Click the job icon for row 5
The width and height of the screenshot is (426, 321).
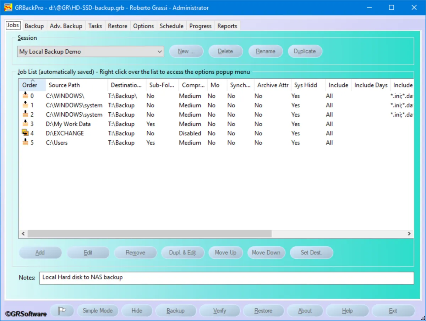click(25, 142)
